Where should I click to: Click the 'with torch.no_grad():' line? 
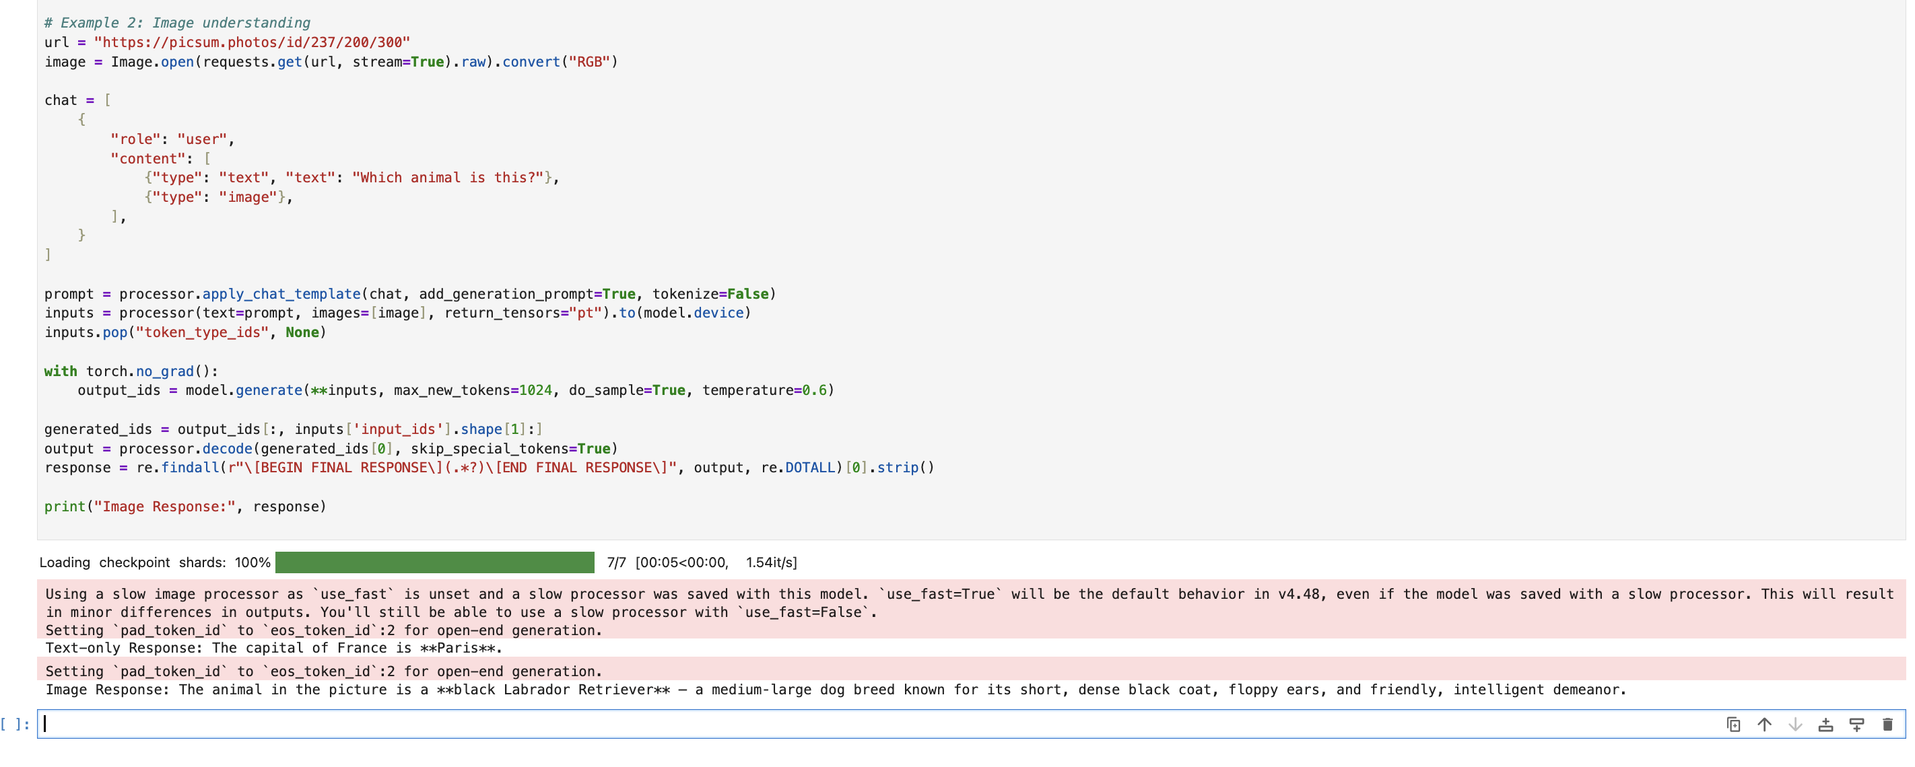point(131,371)
